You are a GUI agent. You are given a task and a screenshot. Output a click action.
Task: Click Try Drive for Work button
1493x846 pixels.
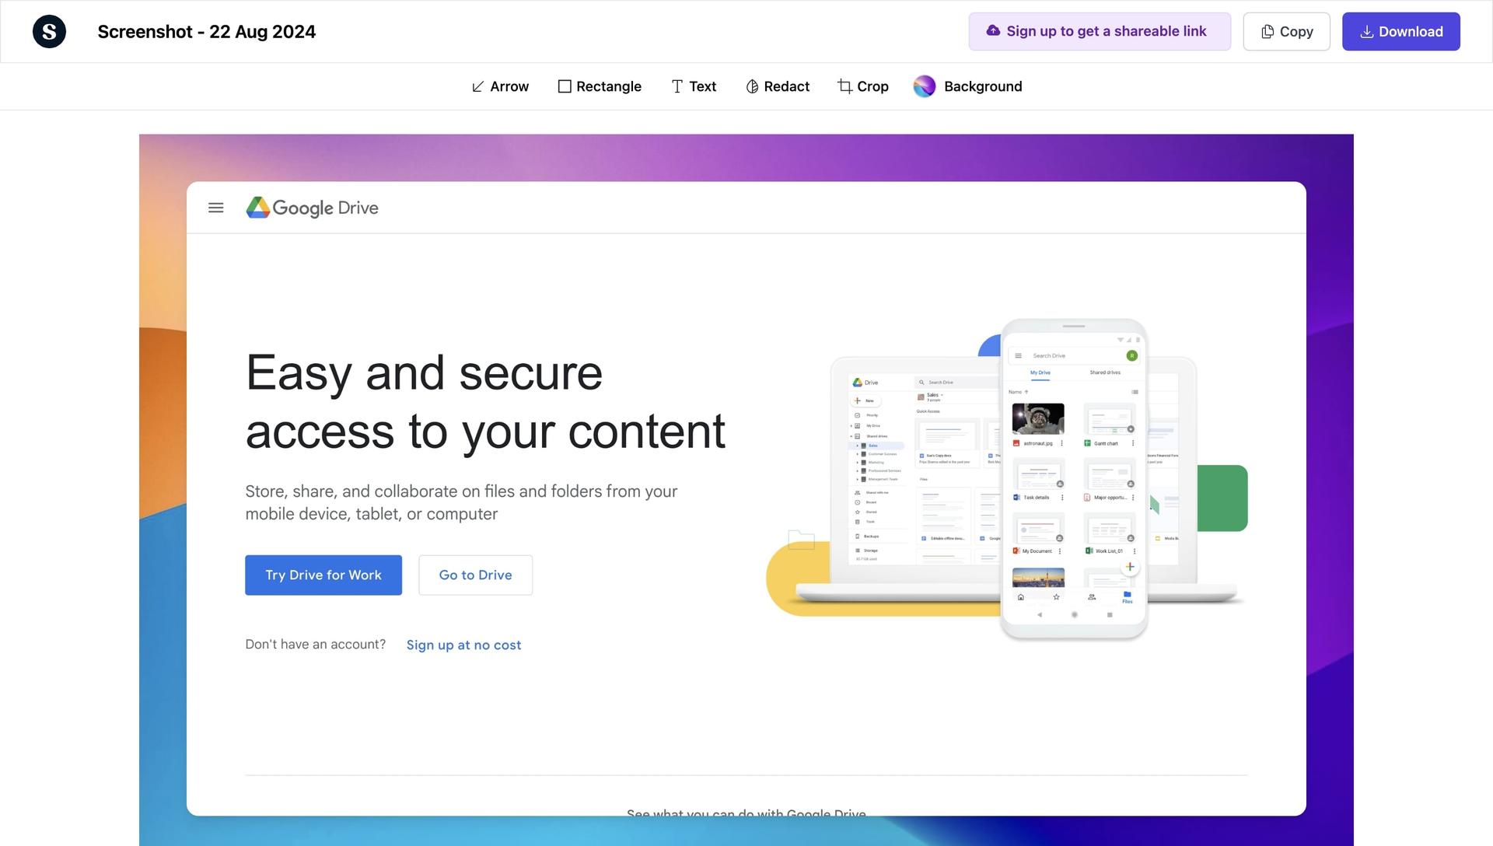(323, 575)
